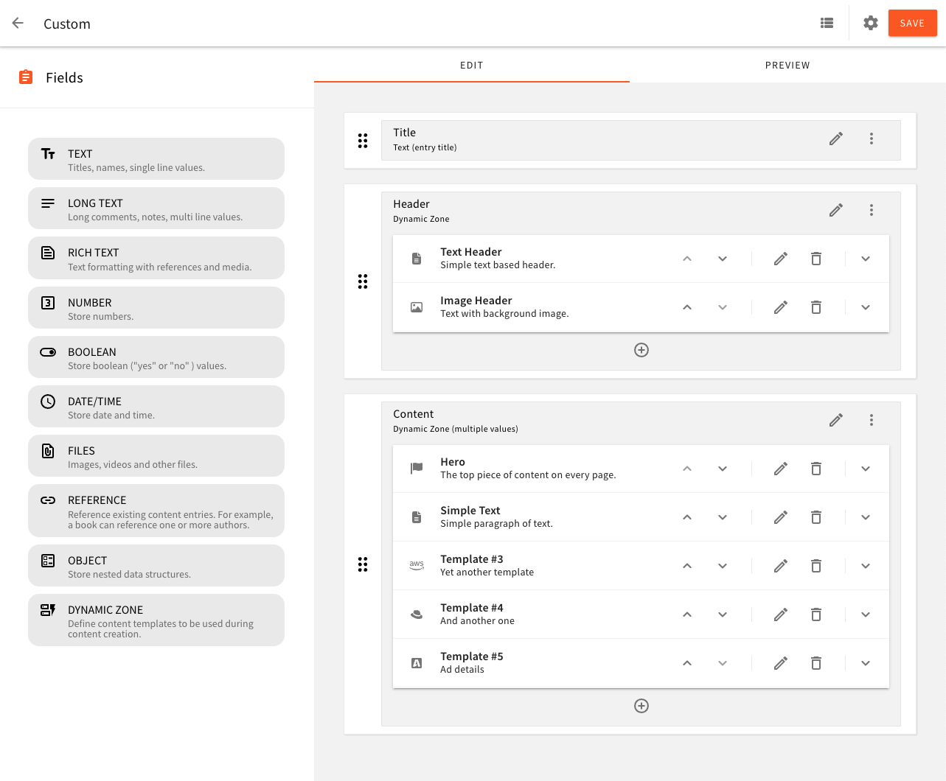Click the list view icon in header

click(x=827, y=24)
